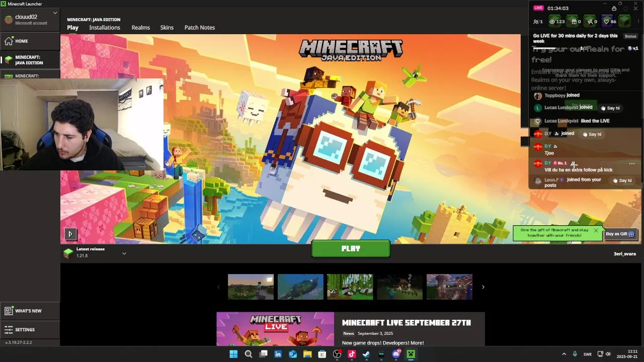Open Outlook from the taskbar

click(x=293, y=354)
